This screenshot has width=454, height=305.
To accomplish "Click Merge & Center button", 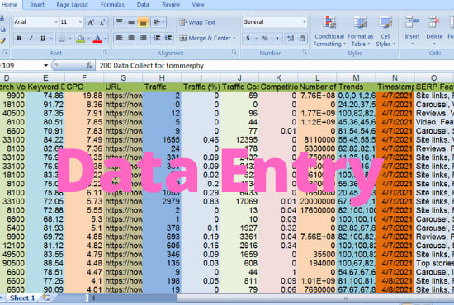I will [205, 38].
